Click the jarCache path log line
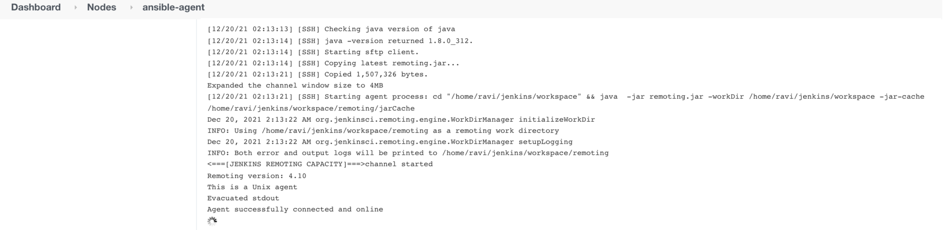Viewport: 943px width, 230px height. pyautogui.click(x=311, y=108)
